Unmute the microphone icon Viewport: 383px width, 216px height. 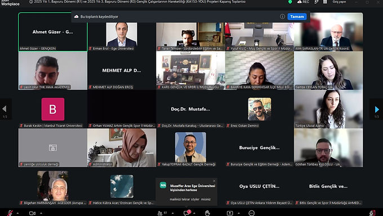point(10,213)
